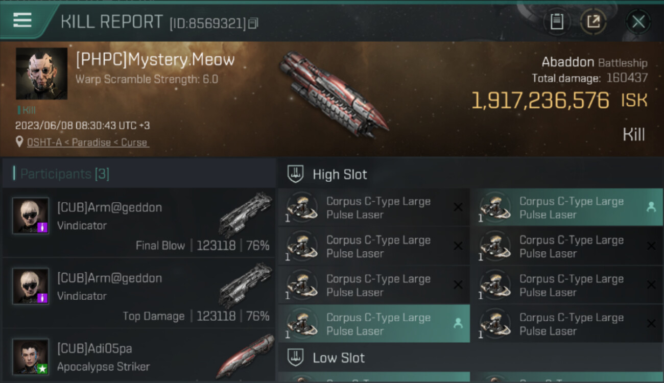Open Top Damage Arm@geddon participant entry

coord(139,293)
